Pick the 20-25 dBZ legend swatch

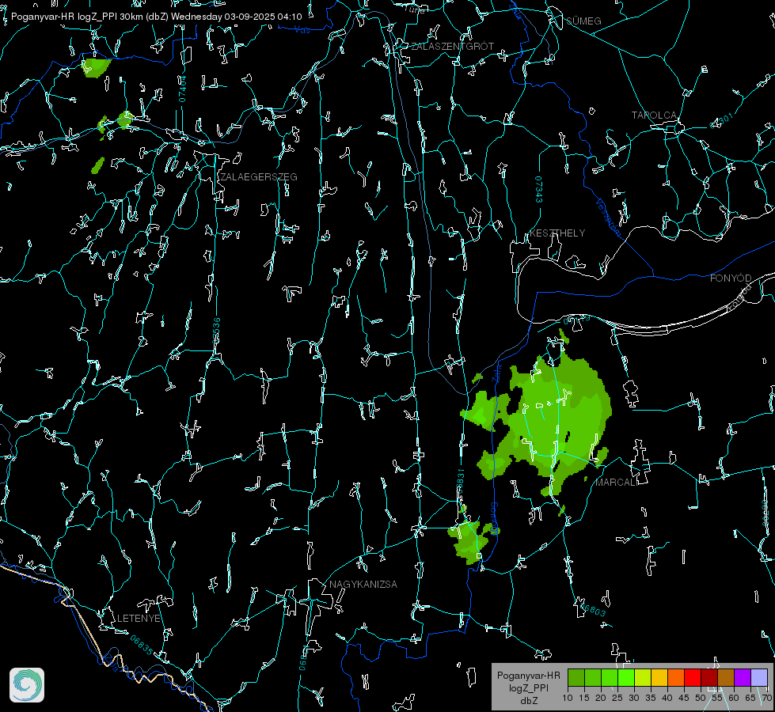point(610,677)
